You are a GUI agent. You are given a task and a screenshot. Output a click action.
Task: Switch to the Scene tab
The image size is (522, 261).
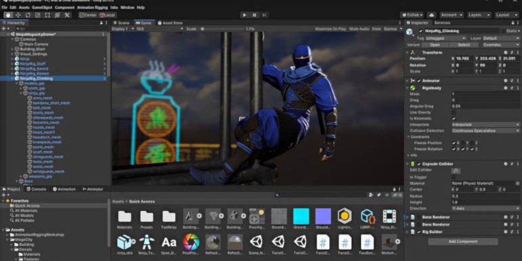pyautogui.click(x=121, y=23)
